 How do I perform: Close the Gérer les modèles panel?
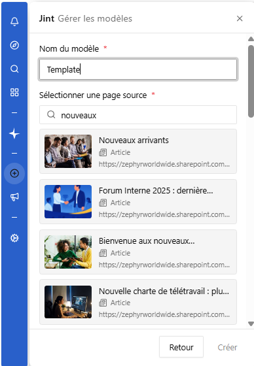[240, 18]
